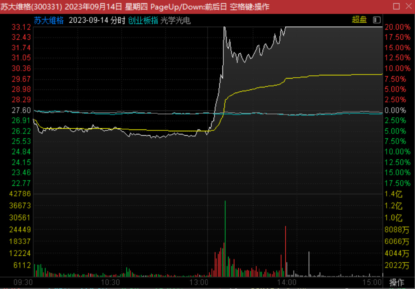The width and height of the screenshot is (415, 289).
Task: Click the window title bar text
Action: click(135, 6)
